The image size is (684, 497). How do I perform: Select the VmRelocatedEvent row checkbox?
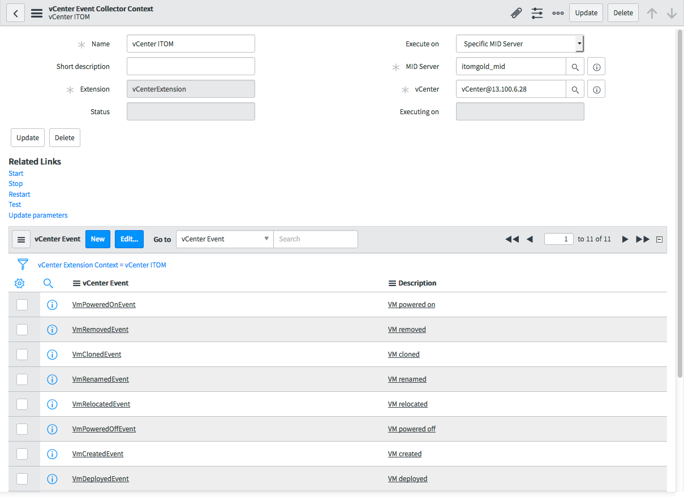click(22, 404)
